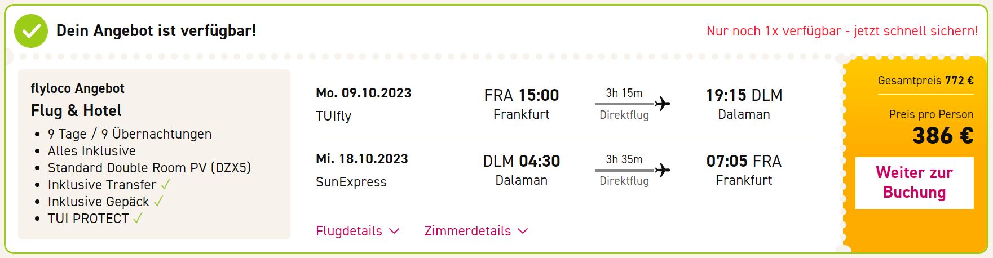993x258 pixels.
Task: Click the 386 € per person price
Action: pos(943,136)
